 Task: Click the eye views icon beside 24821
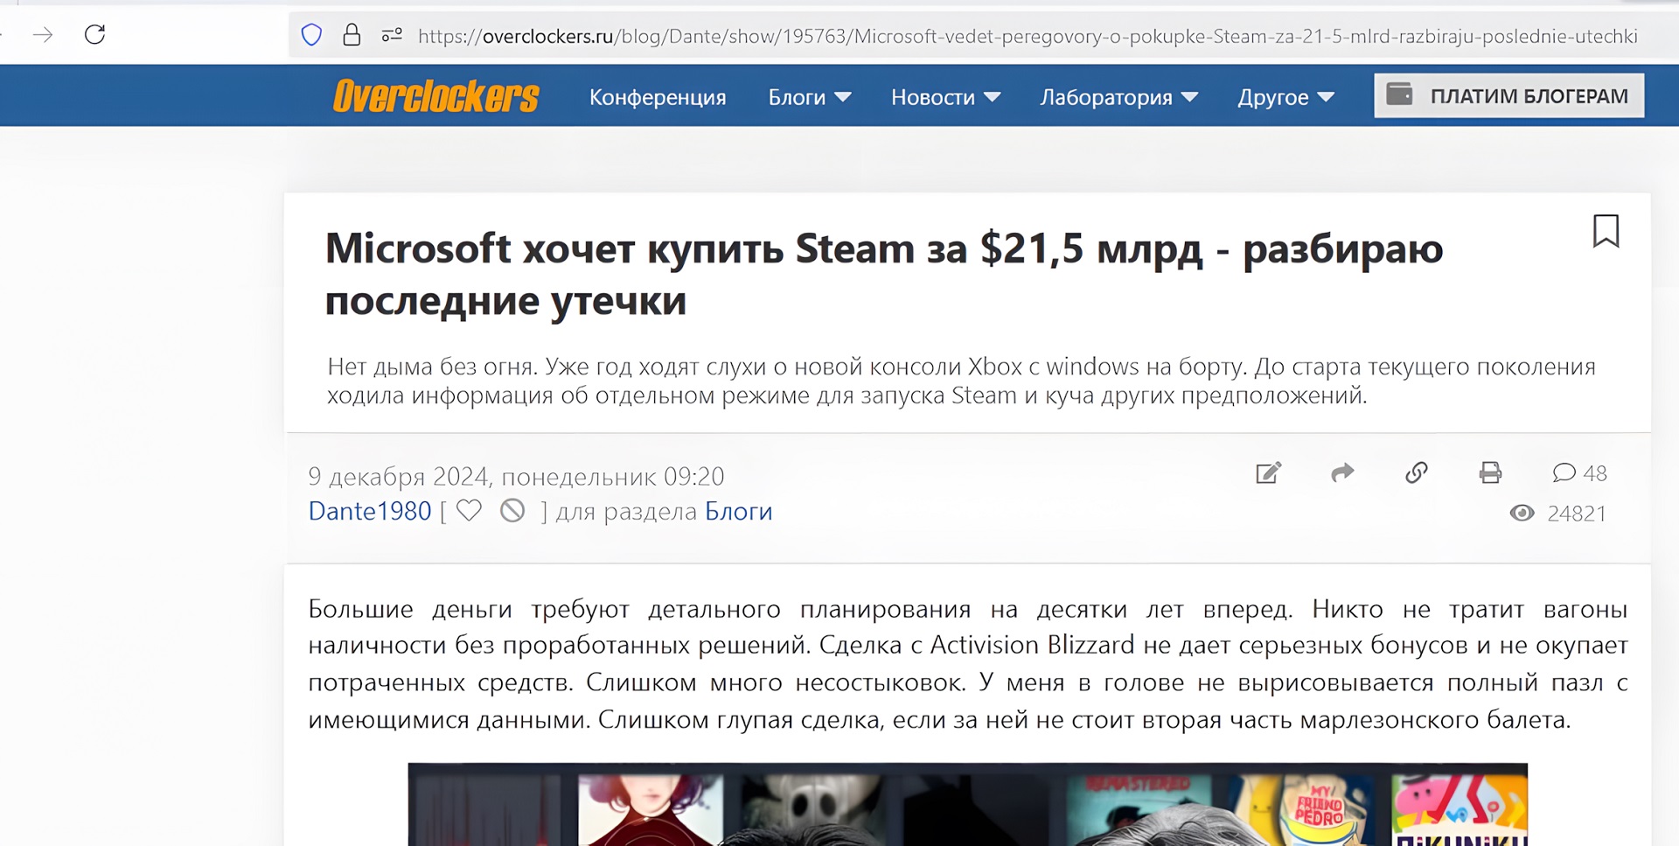pyautogui.click(x=1522, y=513)
